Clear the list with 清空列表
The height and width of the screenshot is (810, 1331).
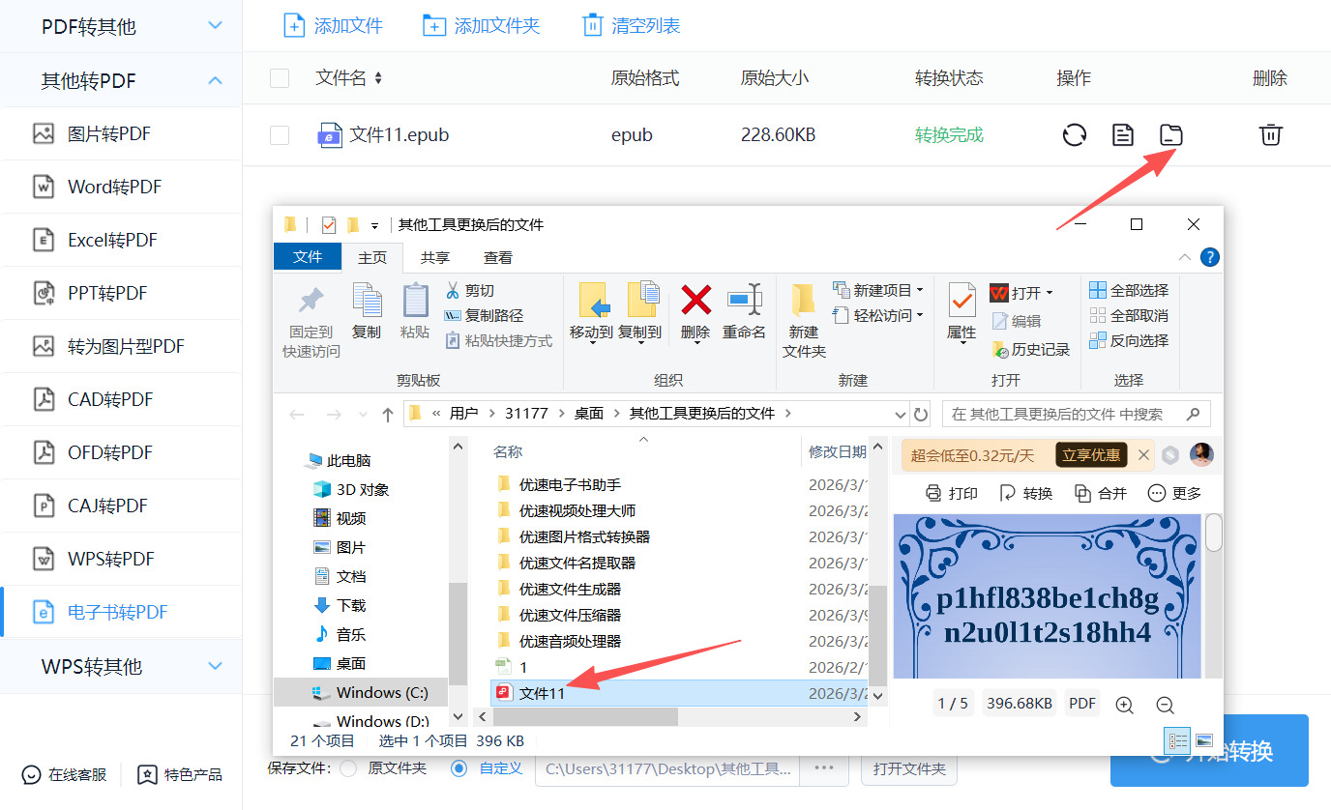[630, 26]
